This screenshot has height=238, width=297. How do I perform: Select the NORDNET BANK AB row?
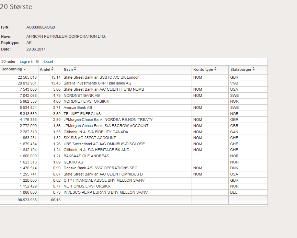134,95
